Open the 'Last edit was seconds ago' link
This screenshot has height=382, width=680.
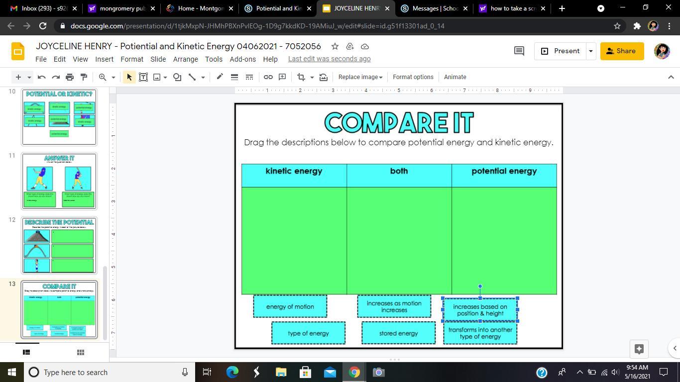point(329,59)
